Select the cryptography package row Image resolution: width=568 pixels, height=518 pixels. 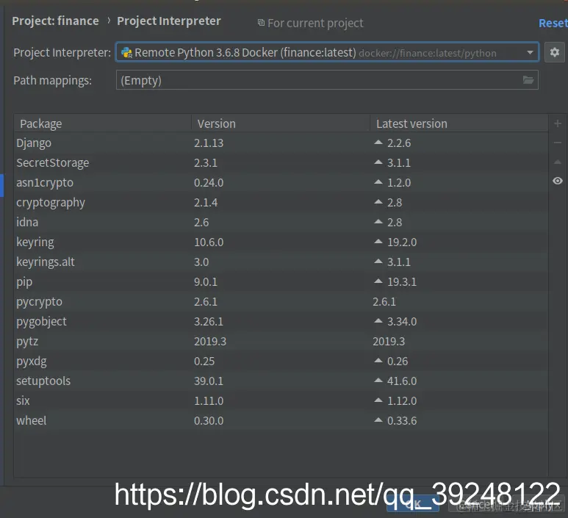click(x=281, y=203)
